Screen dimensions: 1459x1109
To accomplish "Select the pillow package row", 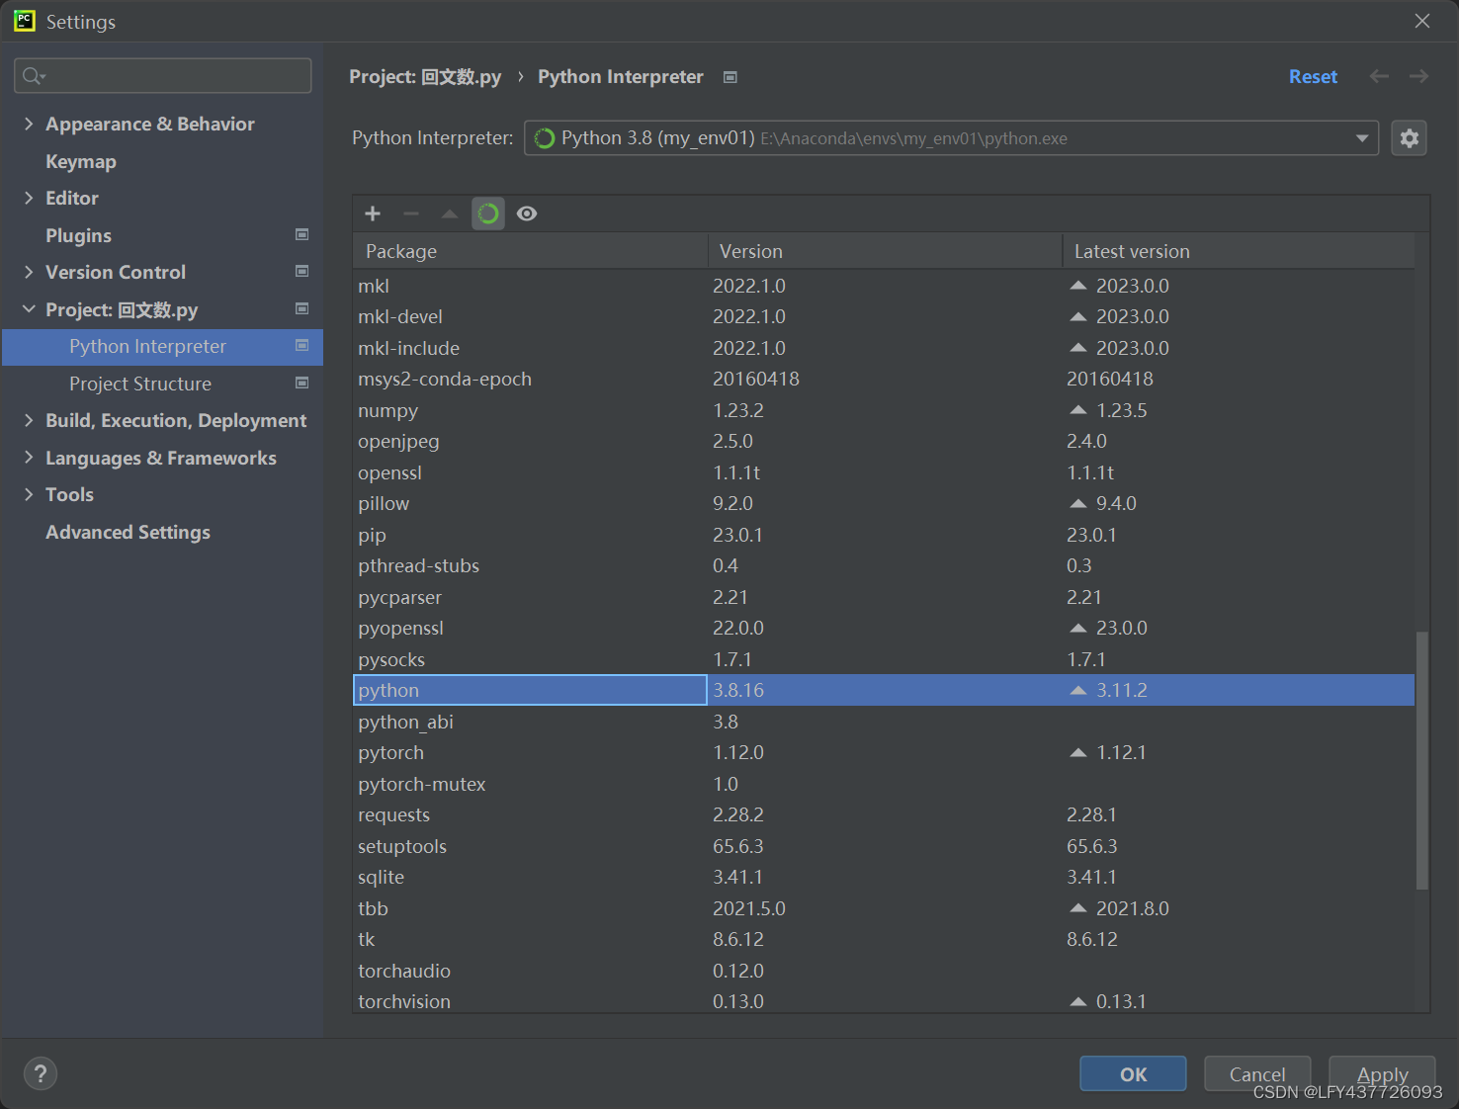I will coord(884,503).
